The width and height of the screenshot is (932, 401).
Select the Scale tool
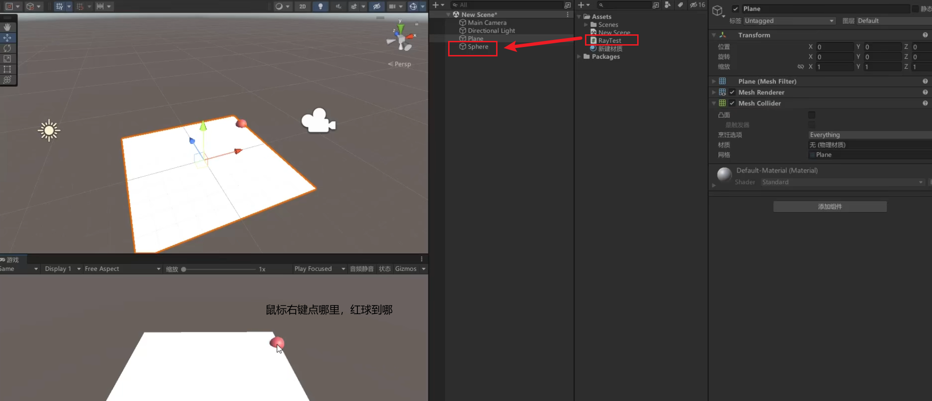[x=8, y=59]
